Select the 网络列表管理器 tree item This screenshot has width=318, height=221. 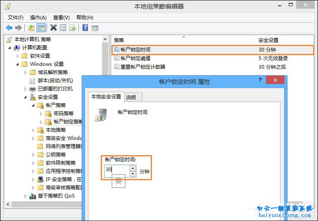(64, 146)
